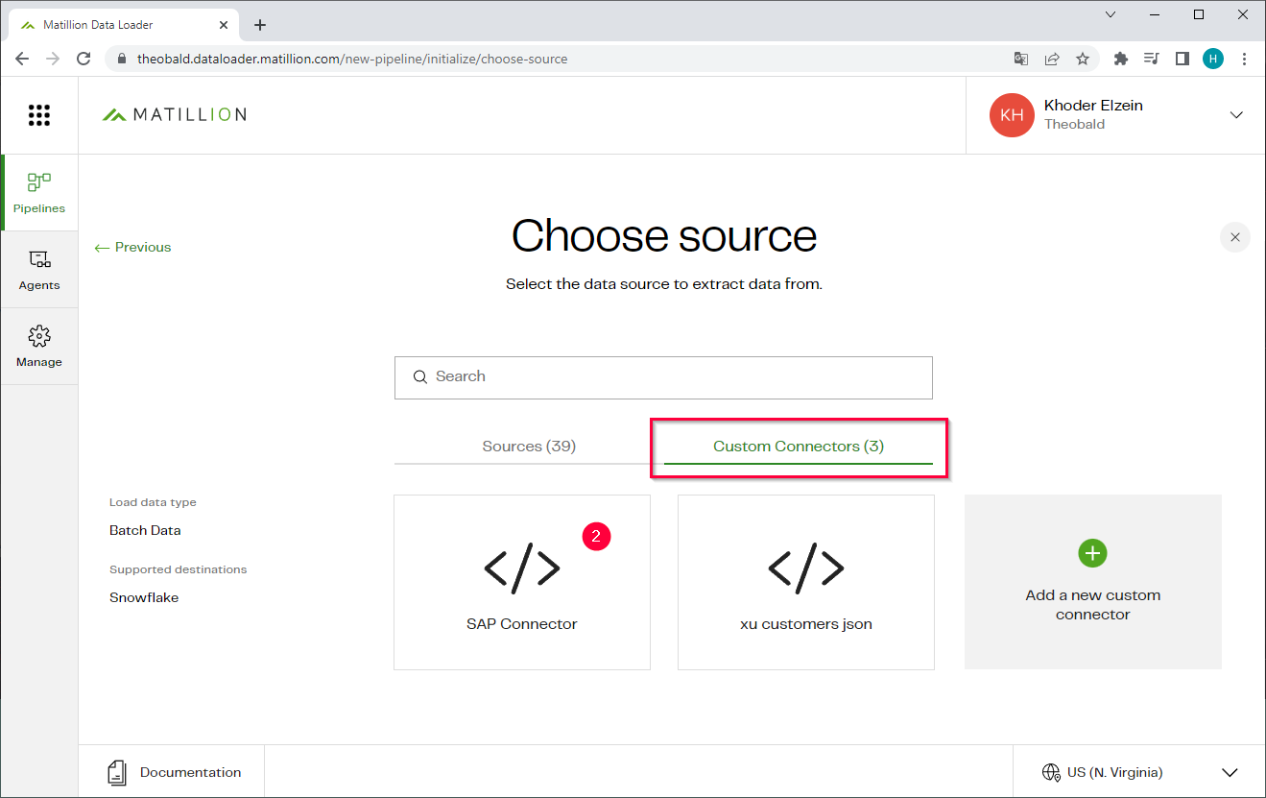Open the Manage settings section
The height and width of the screenshot is (798, 1266).
[x=39, y=347]
